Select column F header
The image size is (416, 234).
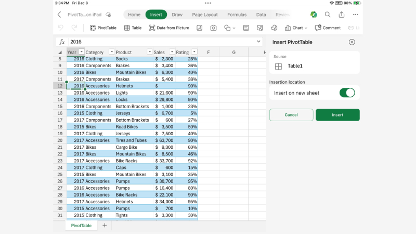[209, 53]
